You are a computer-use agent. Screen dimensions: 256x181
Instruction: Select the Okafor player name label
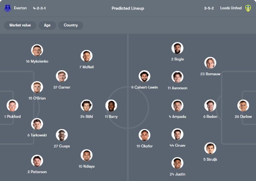click(145, 146)
